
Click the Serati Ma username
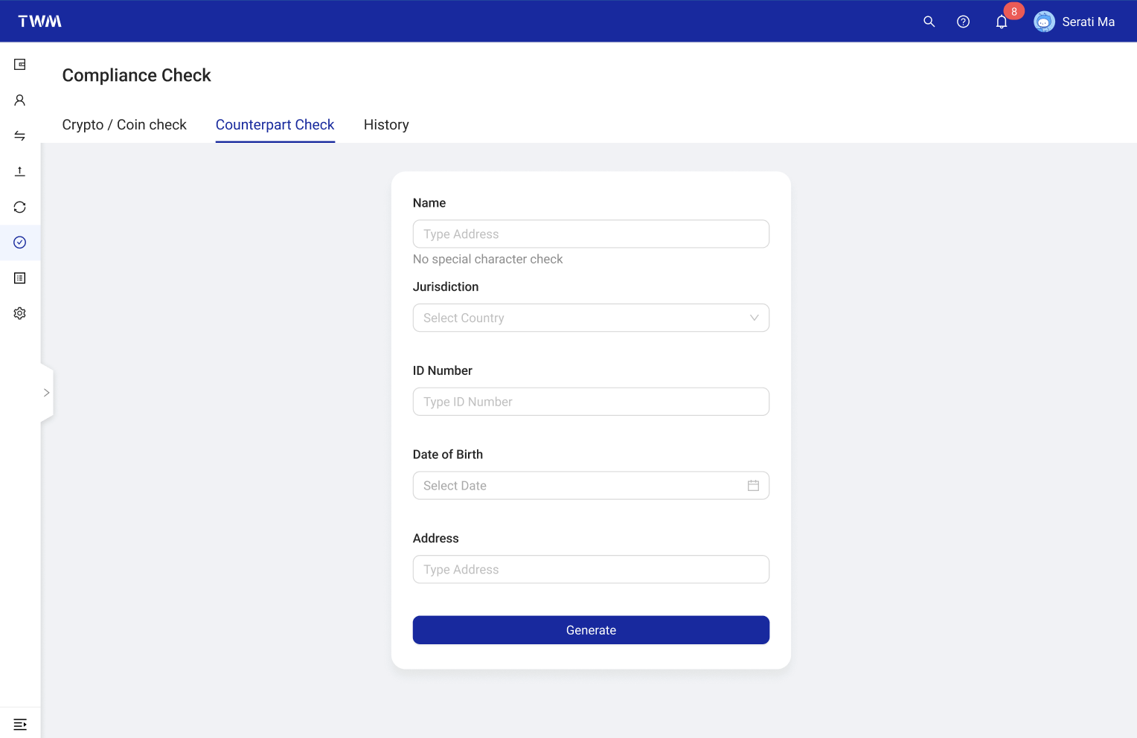tap(1088, 22)
